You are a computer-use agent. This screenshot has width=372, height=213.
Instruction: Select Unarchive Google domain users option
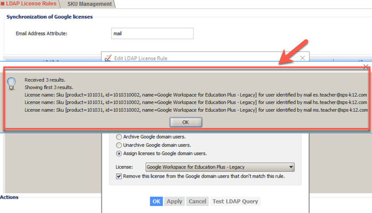point(119,145)
